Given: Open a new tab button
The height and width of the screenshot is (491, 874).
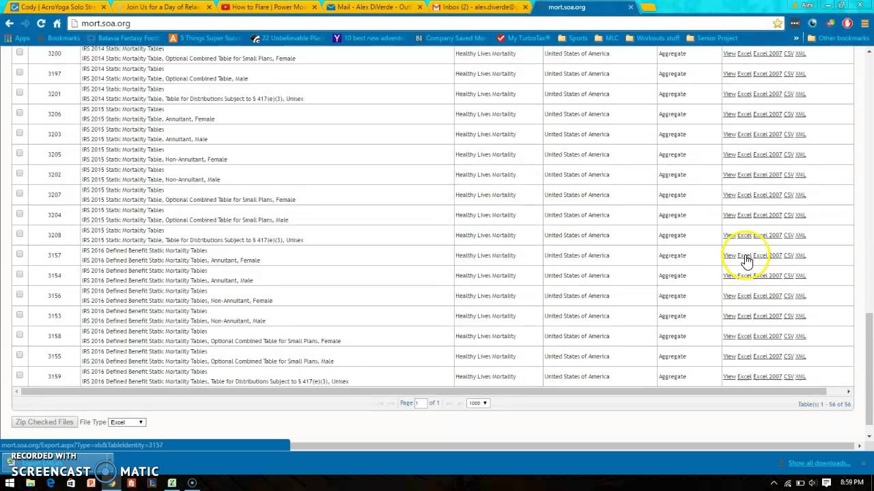Looking at the screenshot, I should click(x=648, y=7).
